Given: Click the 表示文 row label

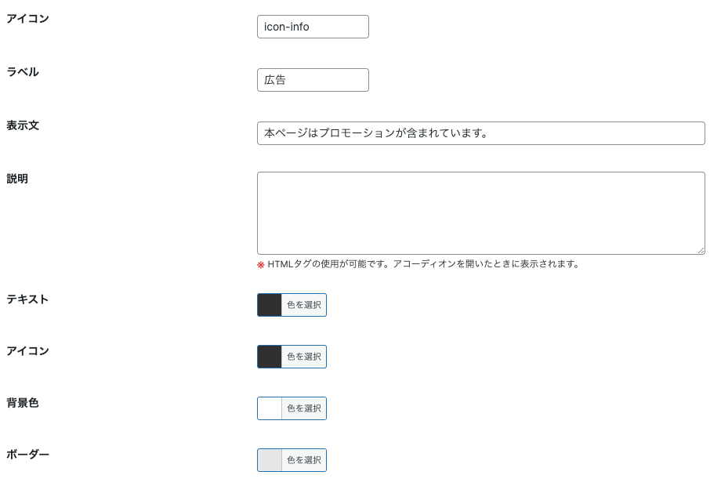Looking at the screenshot, I should (23, 125).
